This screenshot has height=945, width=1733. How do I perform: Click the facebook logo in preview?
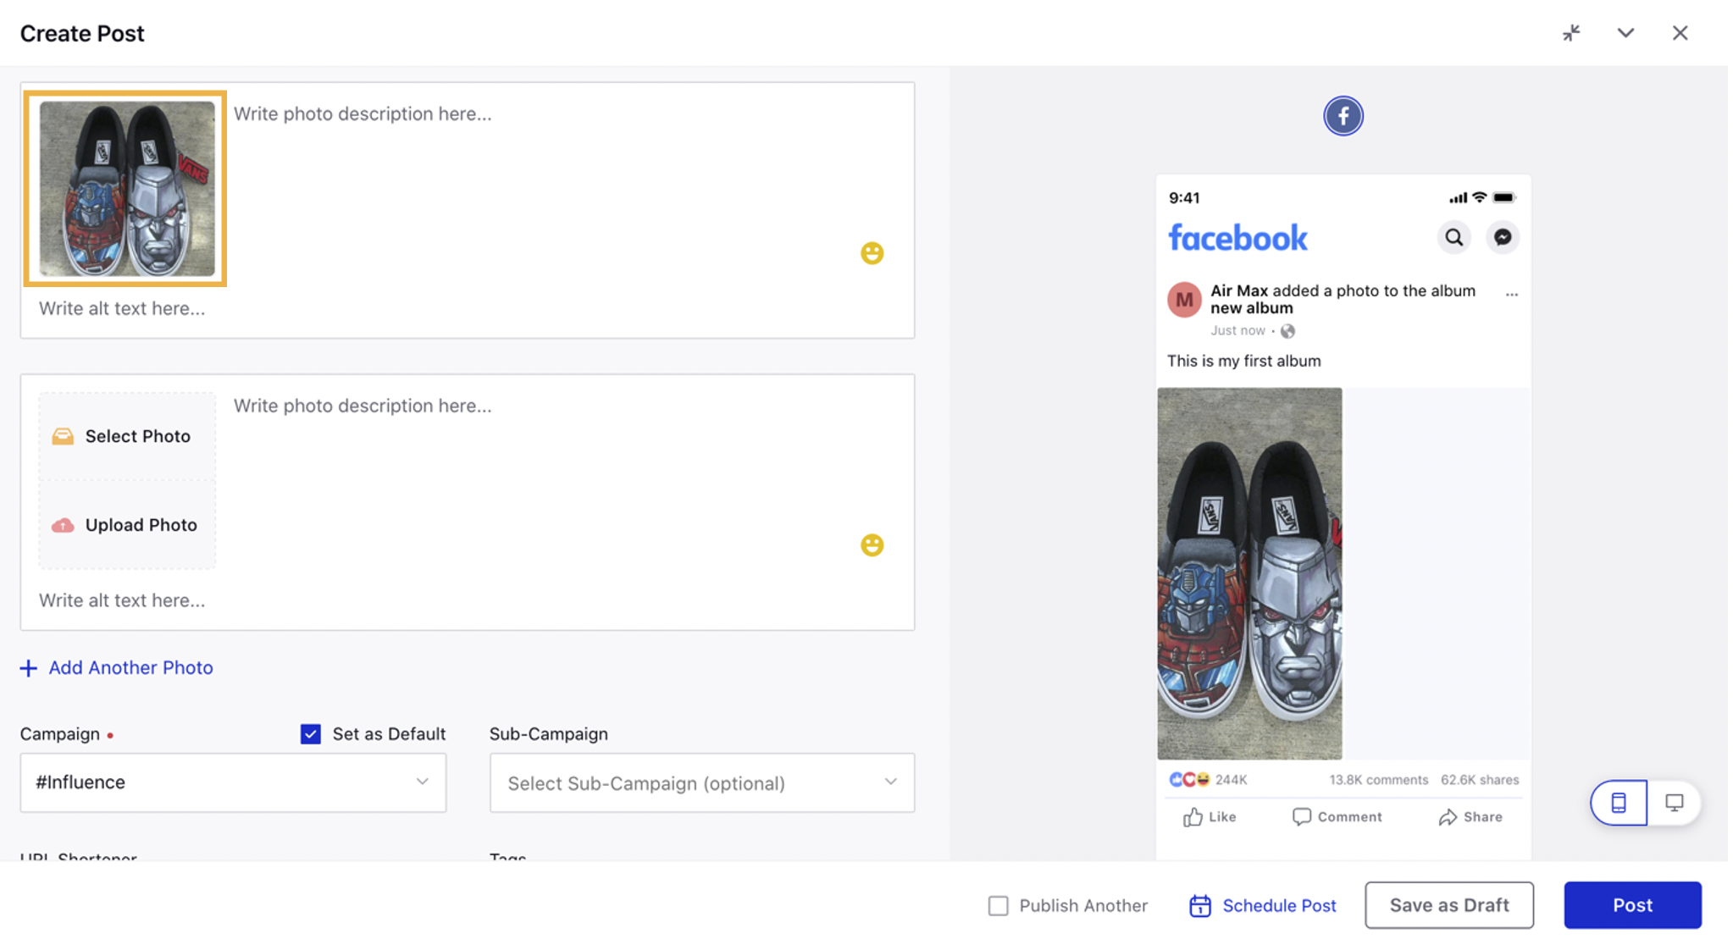click(x=1237, y=238)
